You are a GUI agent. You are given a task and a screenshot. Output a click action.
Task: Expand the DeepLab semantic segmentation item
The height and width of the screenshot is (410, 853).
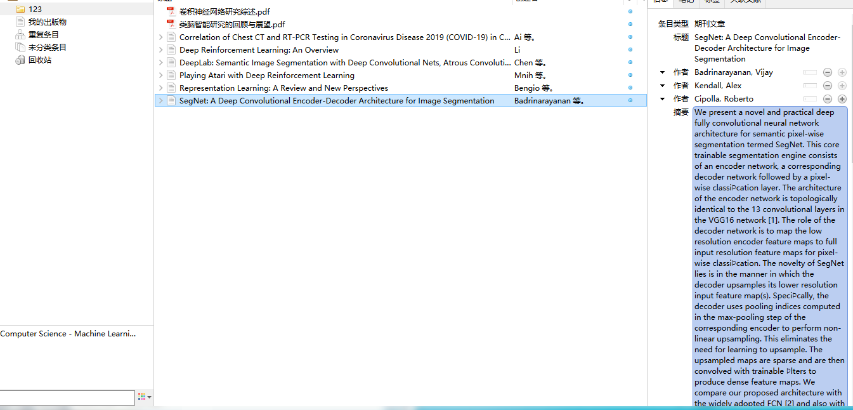(160, 62)
